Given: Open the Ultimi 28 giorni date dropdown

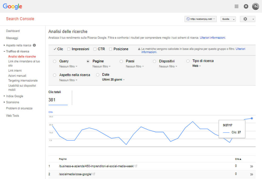Looking at the screenshot, I should 113,80.
